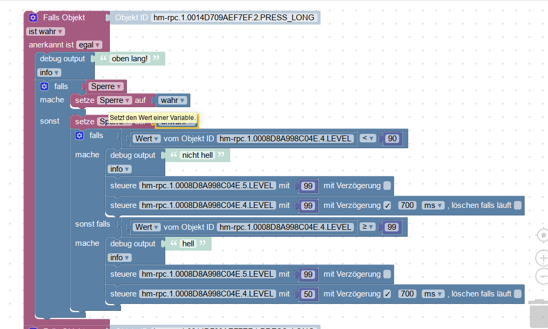548x329 pixels.
Task: Uncheck Verzögerung on 4.LEVEL mit 50 block
Action: (x=387, y=294)
